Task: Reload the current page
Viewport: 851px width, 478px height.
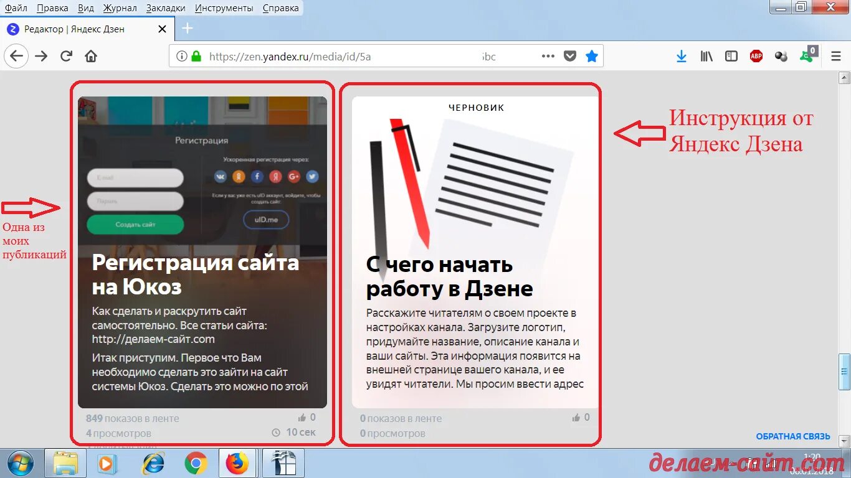Action: [x=66, y=56]
